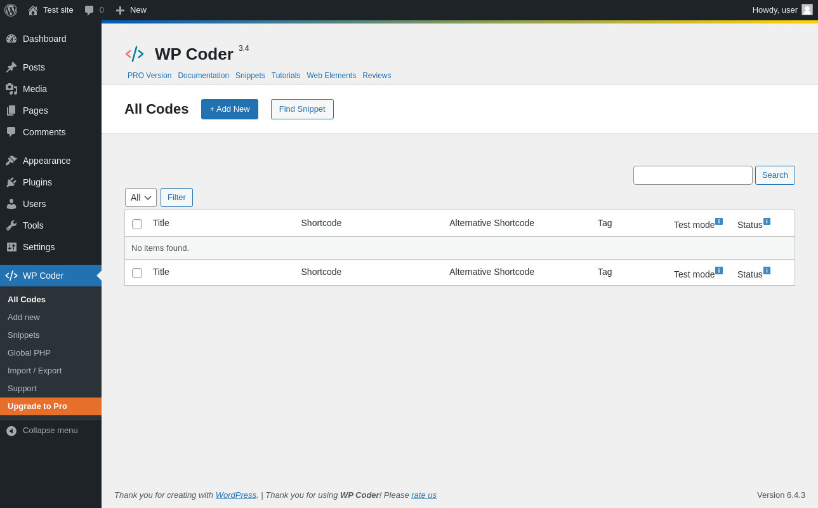This screenshot has width=818, height=508.
Task: Click Status info icon in table footer
Action: coord(767,271)
